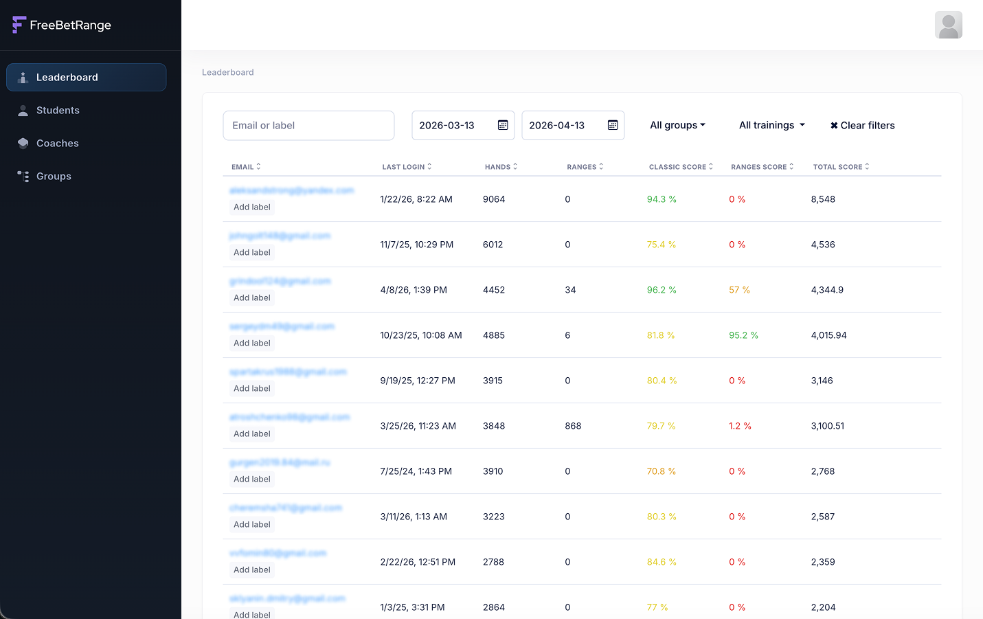Click the Students person icon in sidebar
The width and height of the screenshot is (983, 619).
pyautogui.click(x=23, y=111)
